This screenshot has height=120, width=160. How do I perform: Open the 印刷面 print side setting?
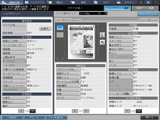point(121,29)
